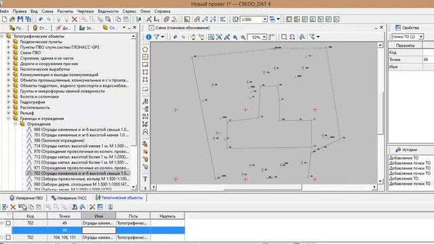Open the 'Правка' menu
This screenshot has width=434, height=244.
pos(20,12)
